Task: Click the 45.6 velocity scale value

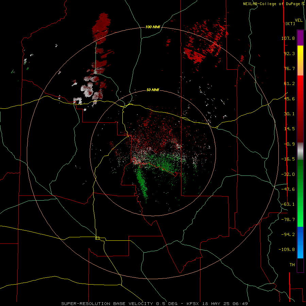Action: click(x=289, y=99)
